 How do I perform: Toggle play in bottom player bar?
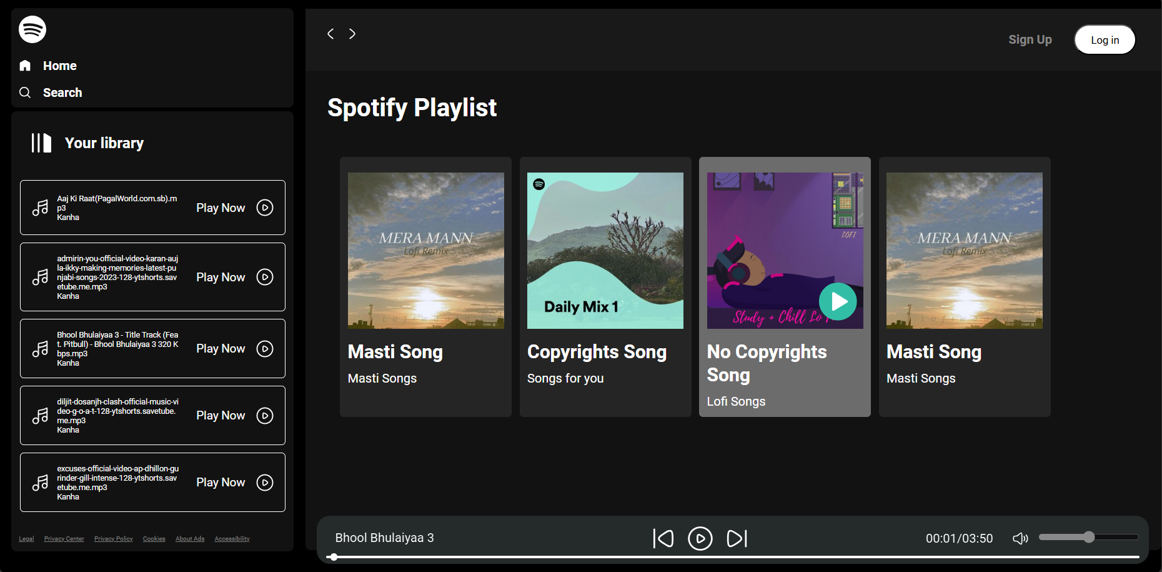(x=700, y=538)
